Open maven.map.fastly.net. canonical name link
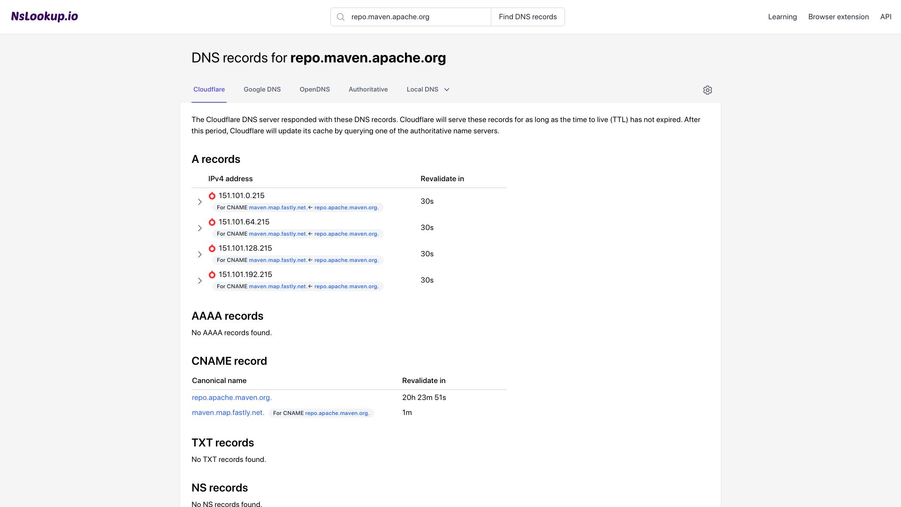 pyautogui.click(x=228, y=413)
